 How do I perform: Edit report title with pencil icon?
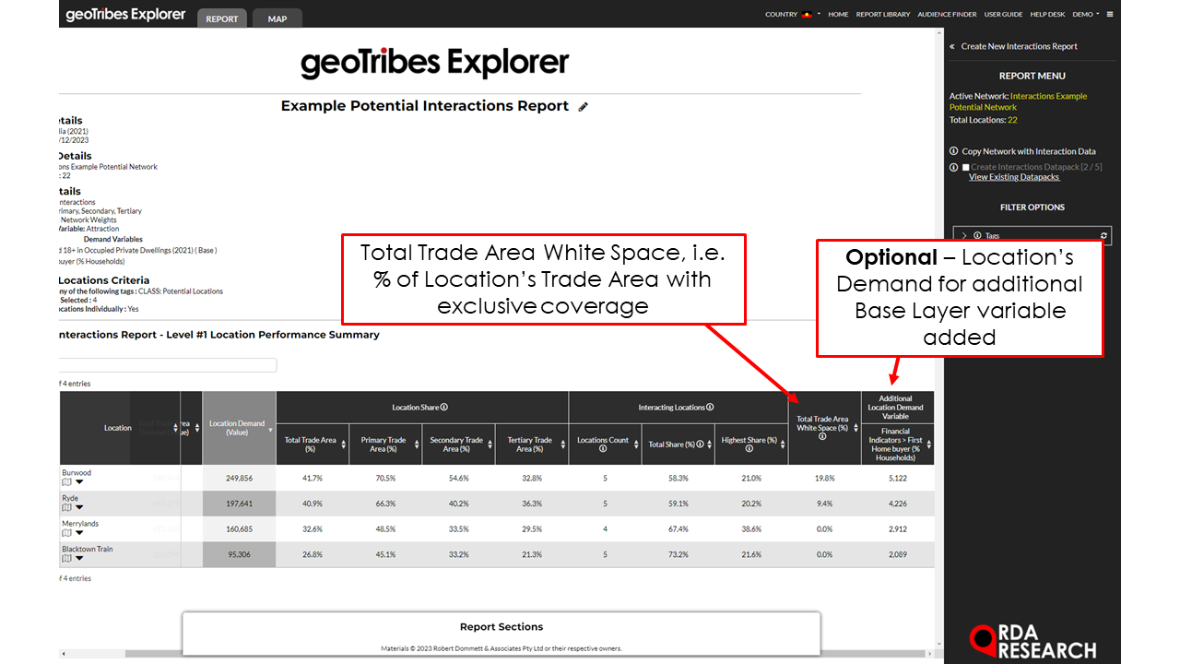[583, 107]
